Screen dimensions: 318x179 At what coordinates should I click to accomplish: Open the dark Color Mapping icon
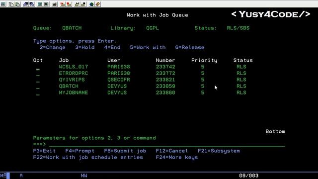coord(46,4)
